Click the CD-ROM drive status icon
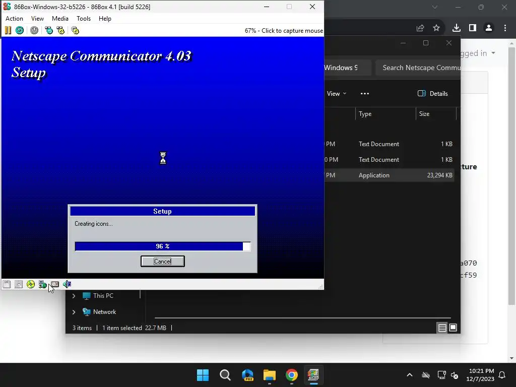 click(31, 284)
